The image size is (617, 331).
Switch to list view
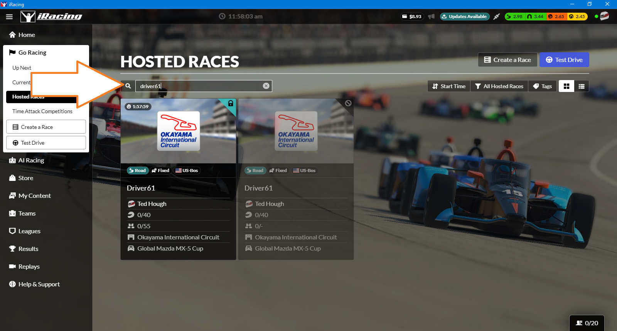(582, 86)
